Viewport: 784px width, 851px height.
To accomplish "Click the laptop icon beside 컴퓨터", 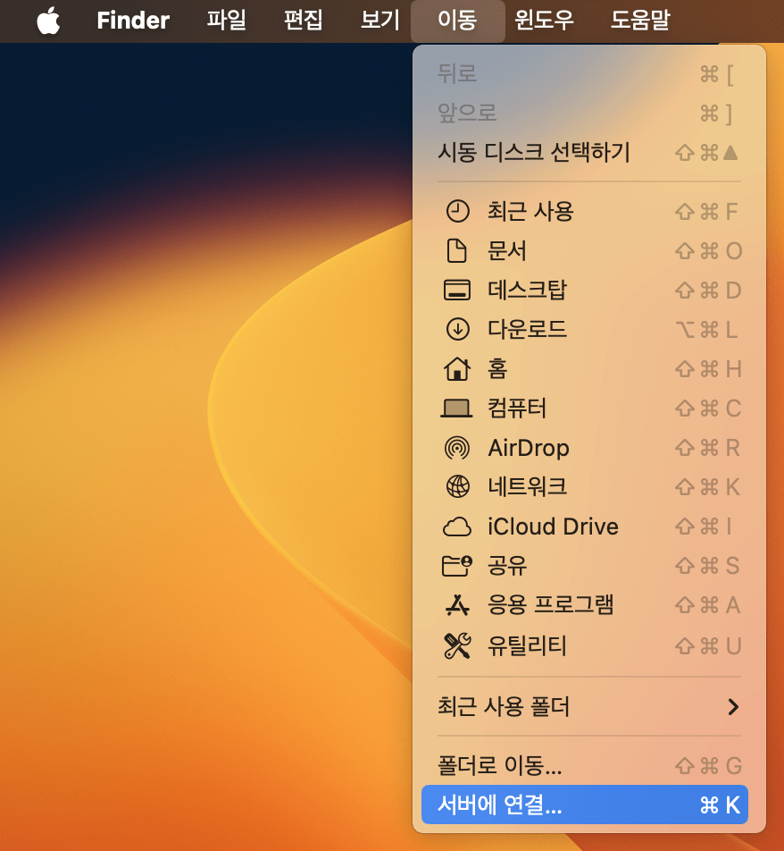I will point(456,409).
